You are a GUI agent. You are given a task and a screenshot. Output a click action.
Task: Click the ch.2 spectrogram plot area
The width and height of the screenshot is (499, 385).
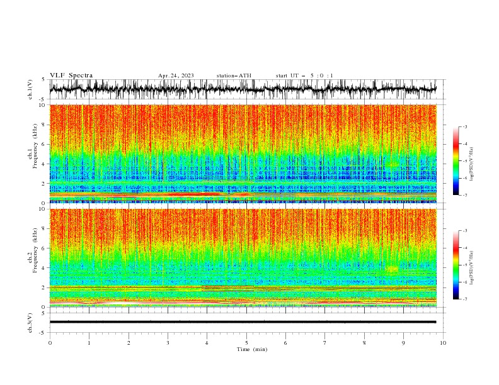[x=243, y=258]
